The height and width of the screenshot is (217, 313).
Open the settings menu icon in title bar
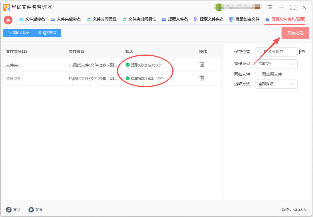click(270, 7)
